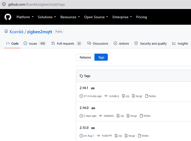Click the '37 minutes ago' timestamp

point(93,96)
